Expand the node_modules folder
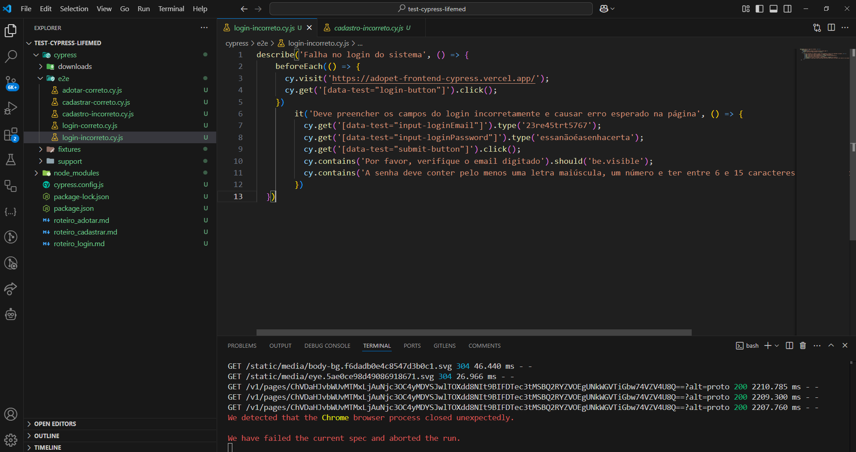 [x=76, y=173]
